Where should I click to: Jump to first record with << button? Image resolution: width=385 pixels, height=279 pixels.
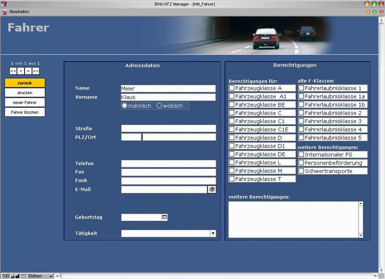point(13,71)
